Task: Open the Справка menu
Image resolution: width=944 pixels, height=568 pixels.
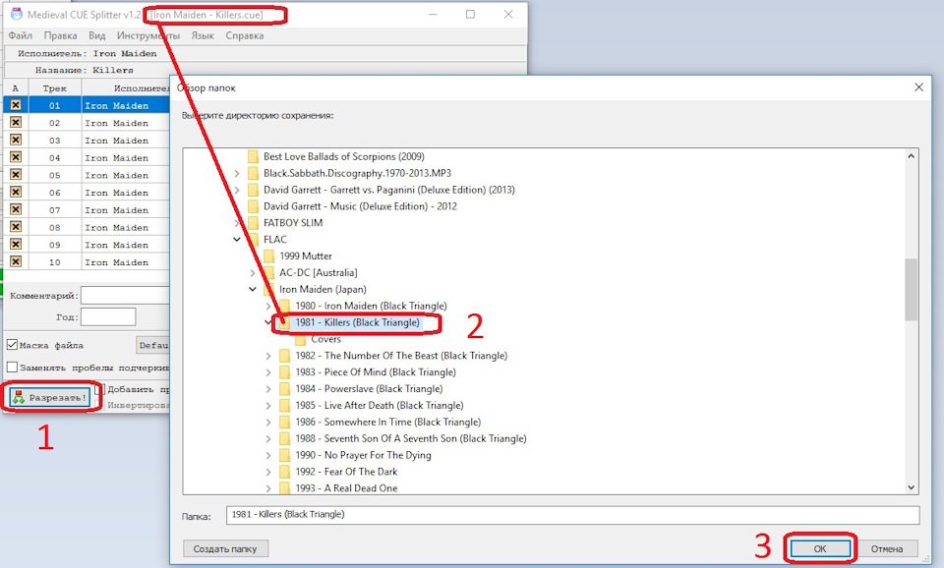Action: pos(245,35)
